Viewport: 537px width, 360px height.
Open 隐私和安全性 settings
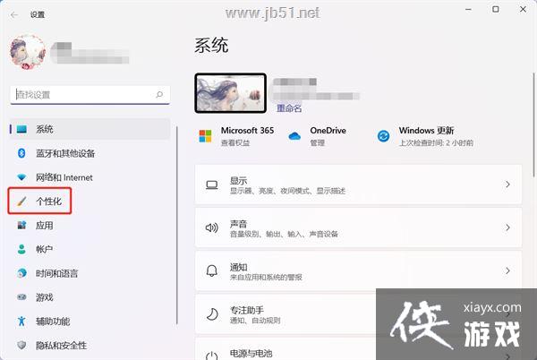89,346
